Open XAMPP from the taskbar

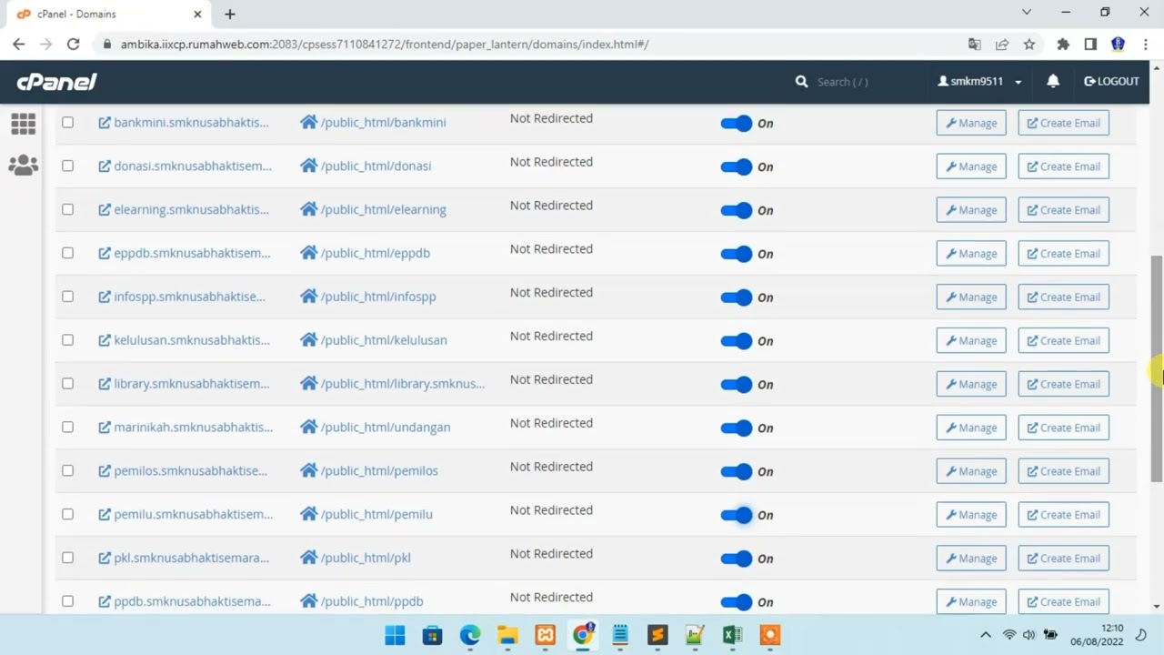[x=546, y=635]
